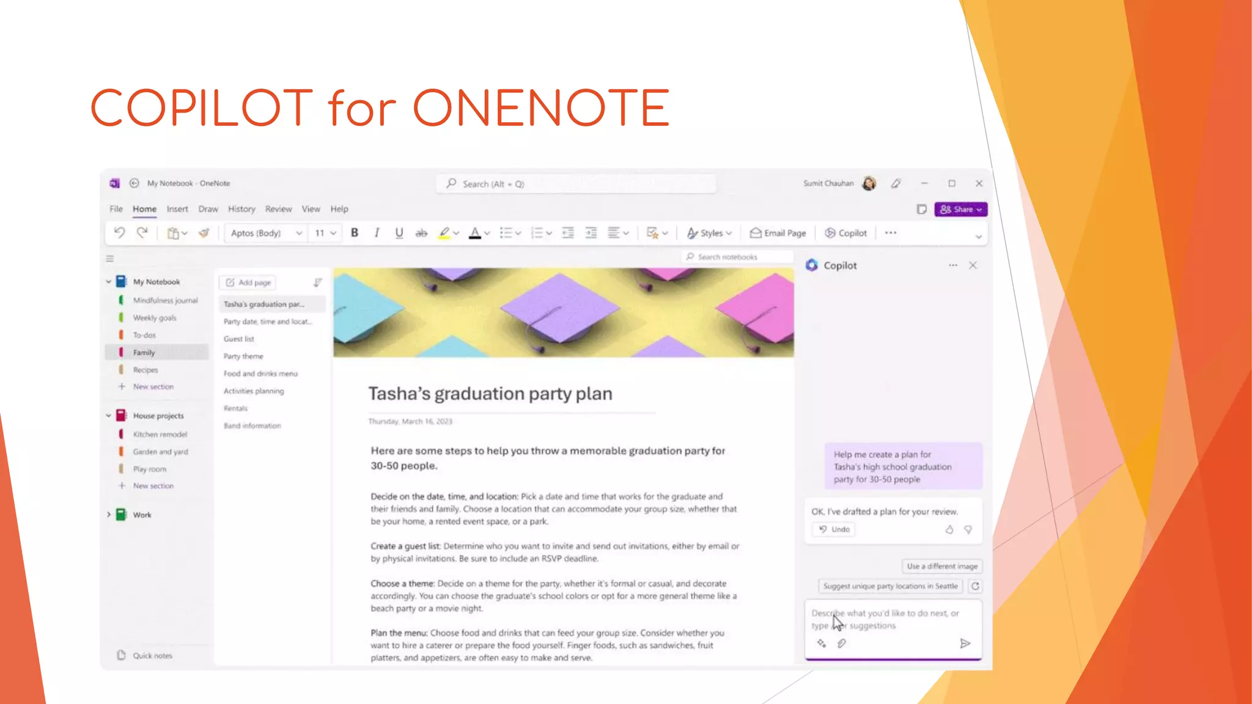Select the Weekly goals section
This screenshot has width=1252, height=704.
(x=155, y=318)
